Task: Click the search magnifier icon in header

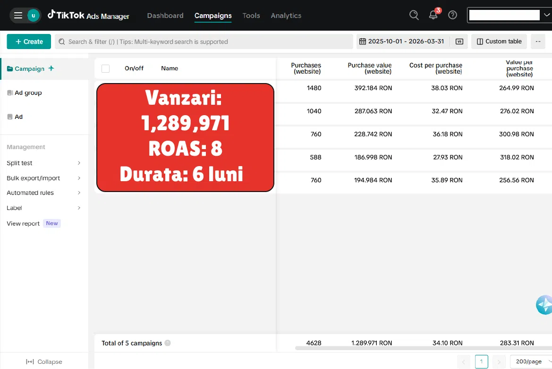Action: [x=414, y=15]
